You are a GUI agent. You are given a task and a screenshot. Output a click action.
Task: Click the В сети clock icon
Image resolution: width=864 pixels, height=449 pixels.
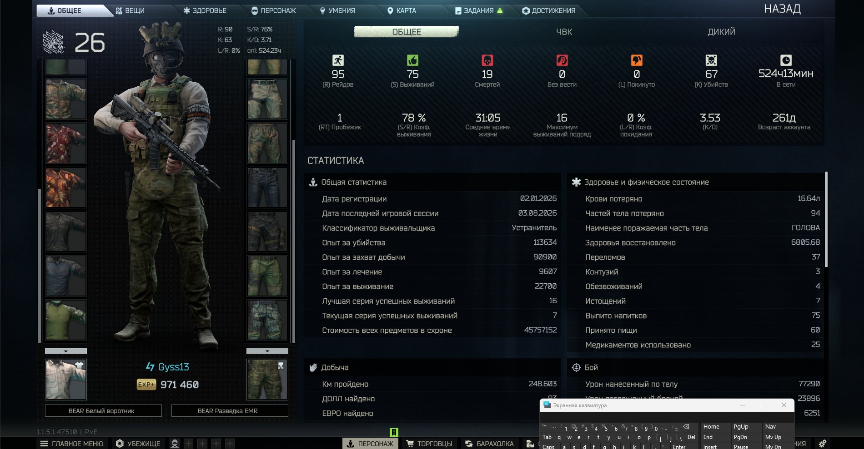tap(786, 60)
